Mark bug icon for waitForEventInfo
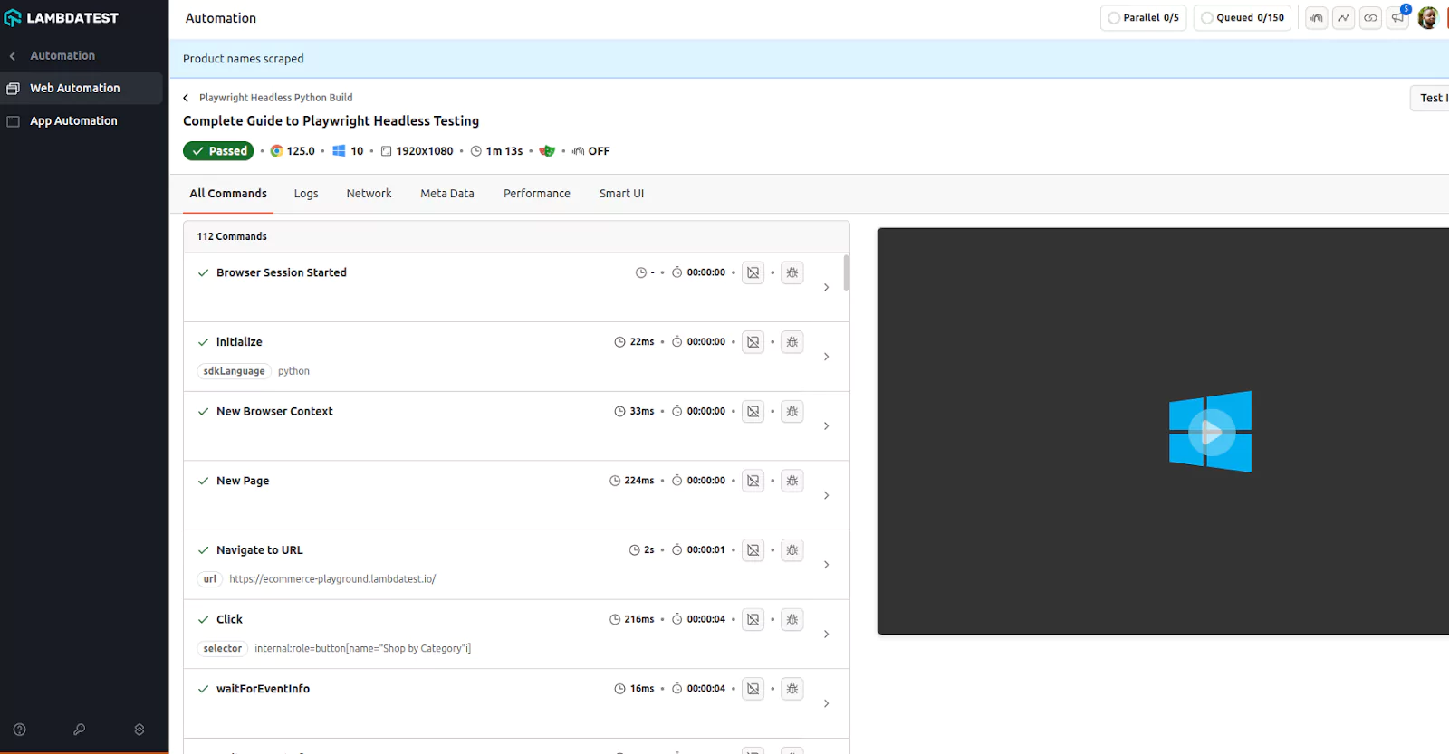 792,689
